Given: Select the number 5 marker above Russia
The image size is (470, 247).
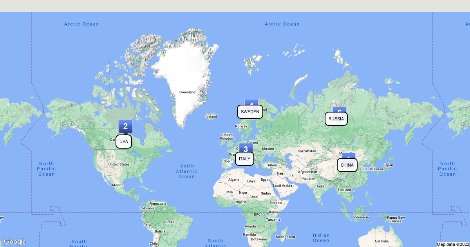Looking at the screenshot, I should pyautogui.click(x=339, y=110).
